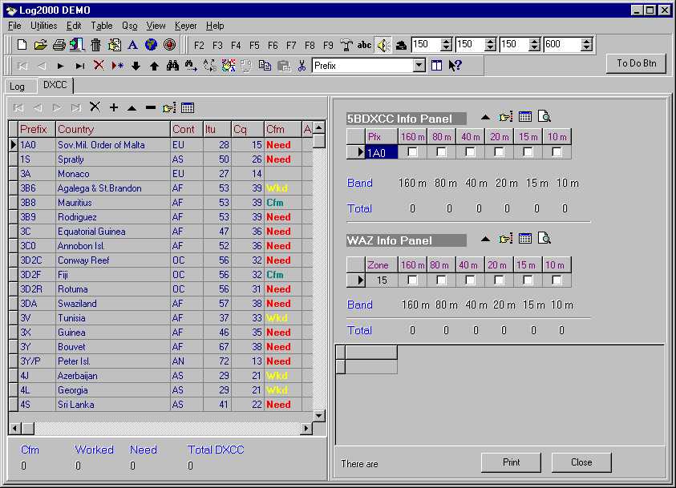Image resolution: width=676 pixels, height=488 pixels.
Task: Open search with the binoculars icon
Action: coord(172,66)
